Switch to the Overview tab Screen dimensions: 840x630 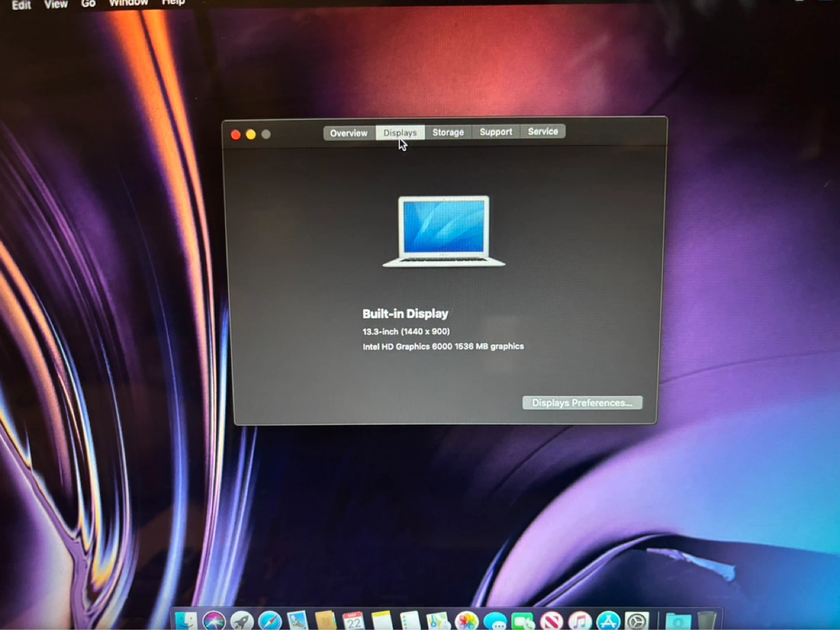coord(349,133)
